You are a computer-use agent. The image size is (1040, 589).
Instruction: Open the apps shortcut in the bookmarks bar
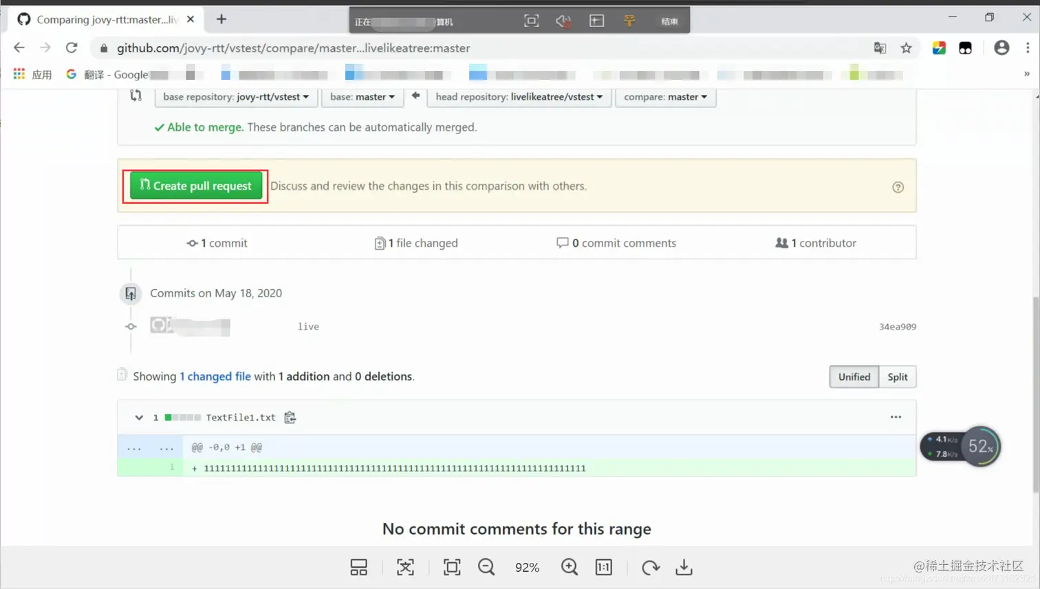pyautogui.click(x=32, y=74)
